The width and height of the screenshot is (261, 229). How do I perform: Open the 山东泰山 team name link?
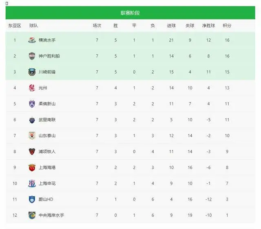[47, 136]
